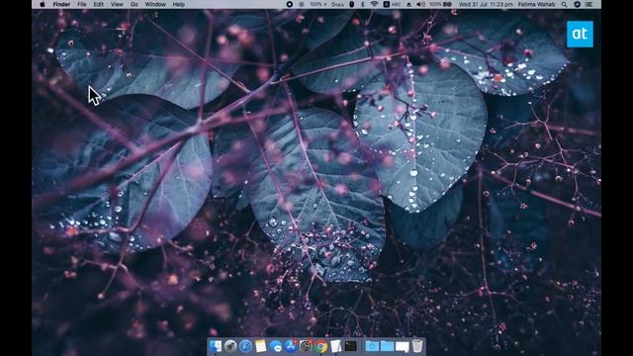Click the screen recording menu bar icon
The width and height of the screenshot is (633, 356).
(x=290, y=4)
